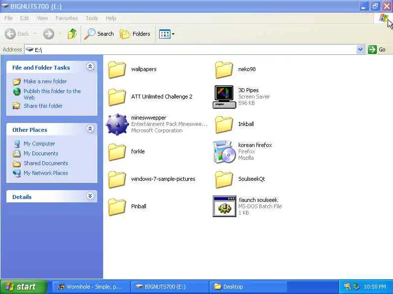Open the Tools menu
This screenshot has height=294, width=393.
[x=92, y=18]
